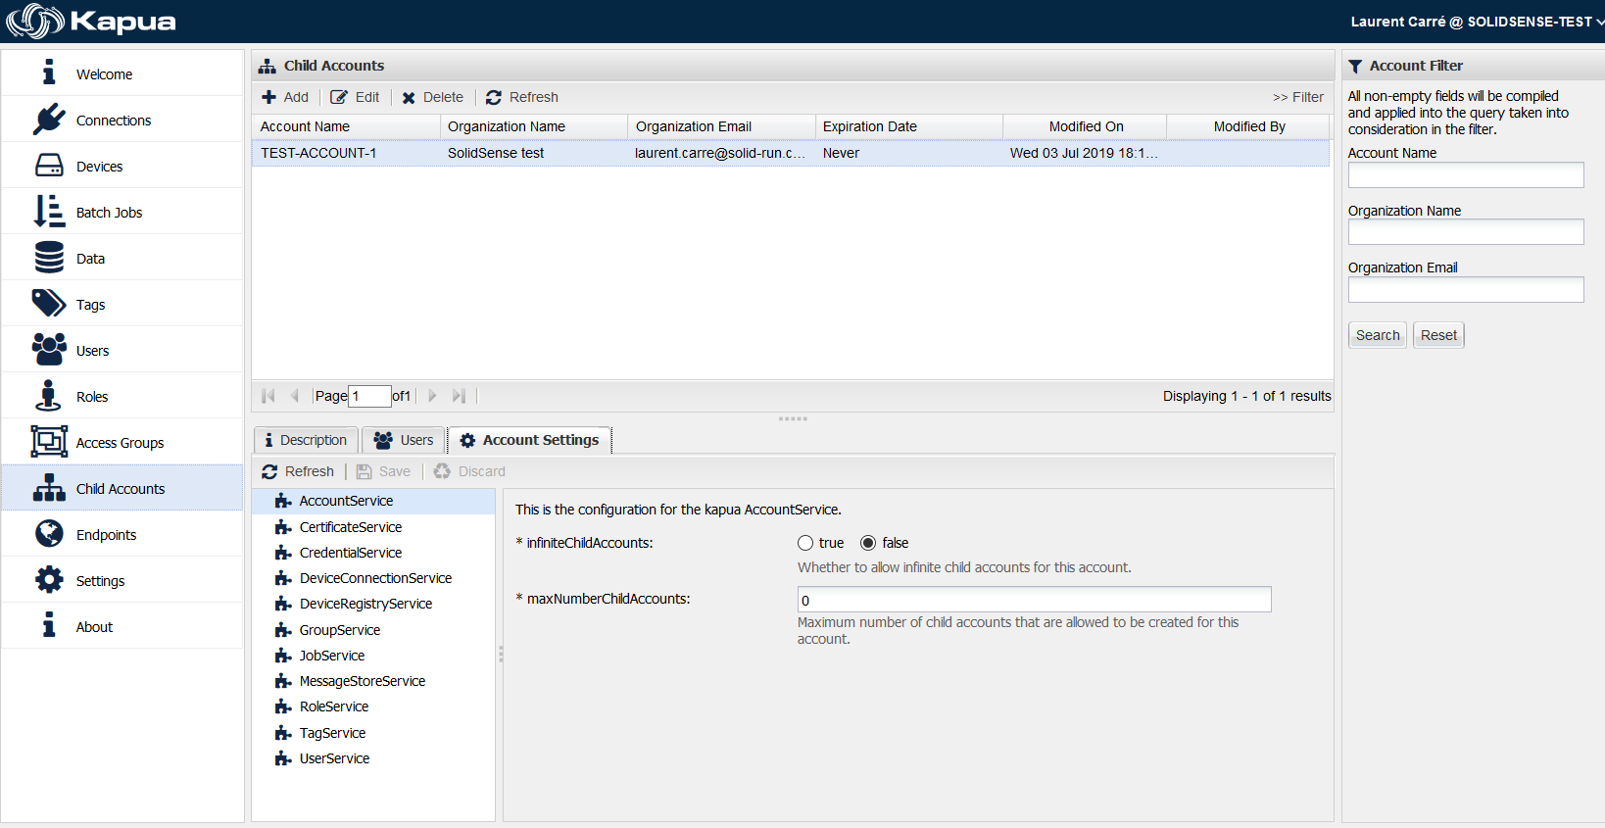Click the Add plus icon

268,97
